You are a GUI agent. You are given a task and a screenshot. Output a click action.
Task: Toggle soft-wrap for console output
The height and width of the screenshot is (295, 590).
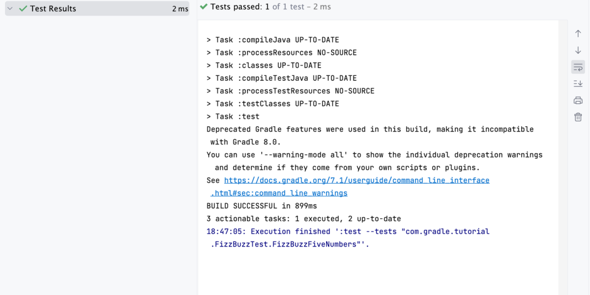pyautogui.click(x=578, y=67)
